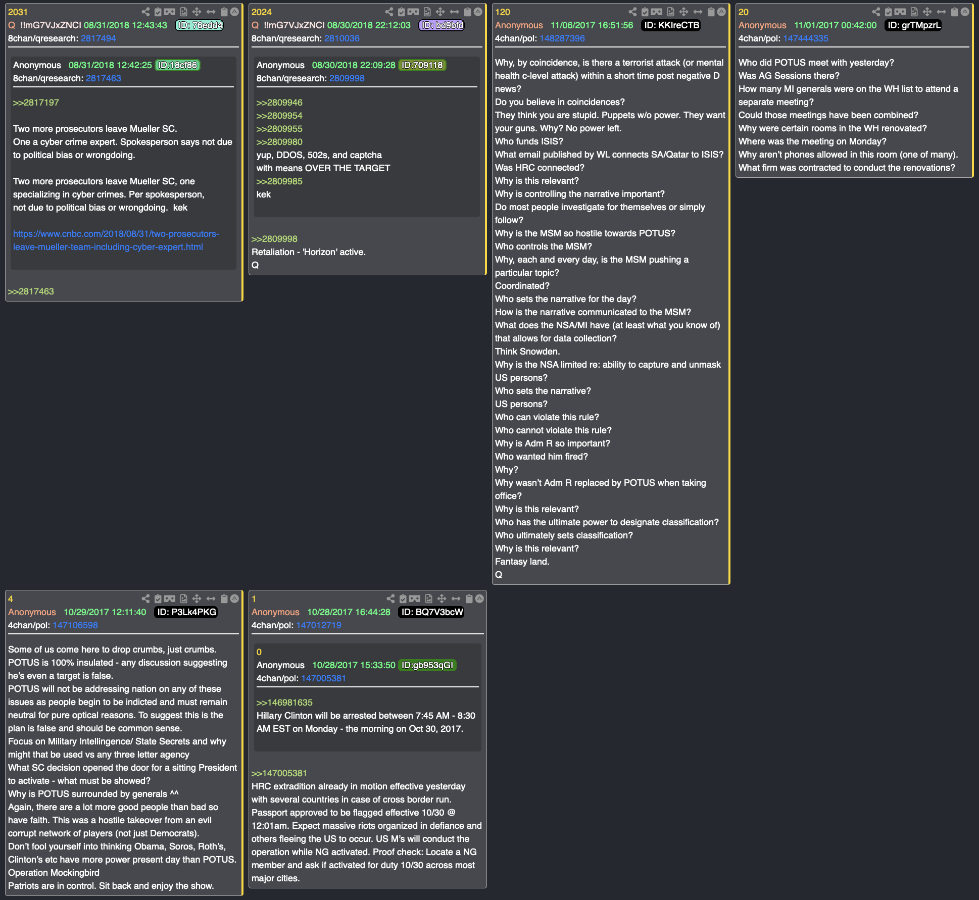Collapse post 2031 with the up-arrow circle
979x900 pixels.
234,12
